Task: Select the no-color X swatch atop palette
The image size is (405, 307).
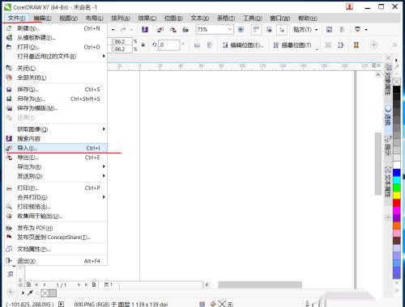Action: [397, 82]
